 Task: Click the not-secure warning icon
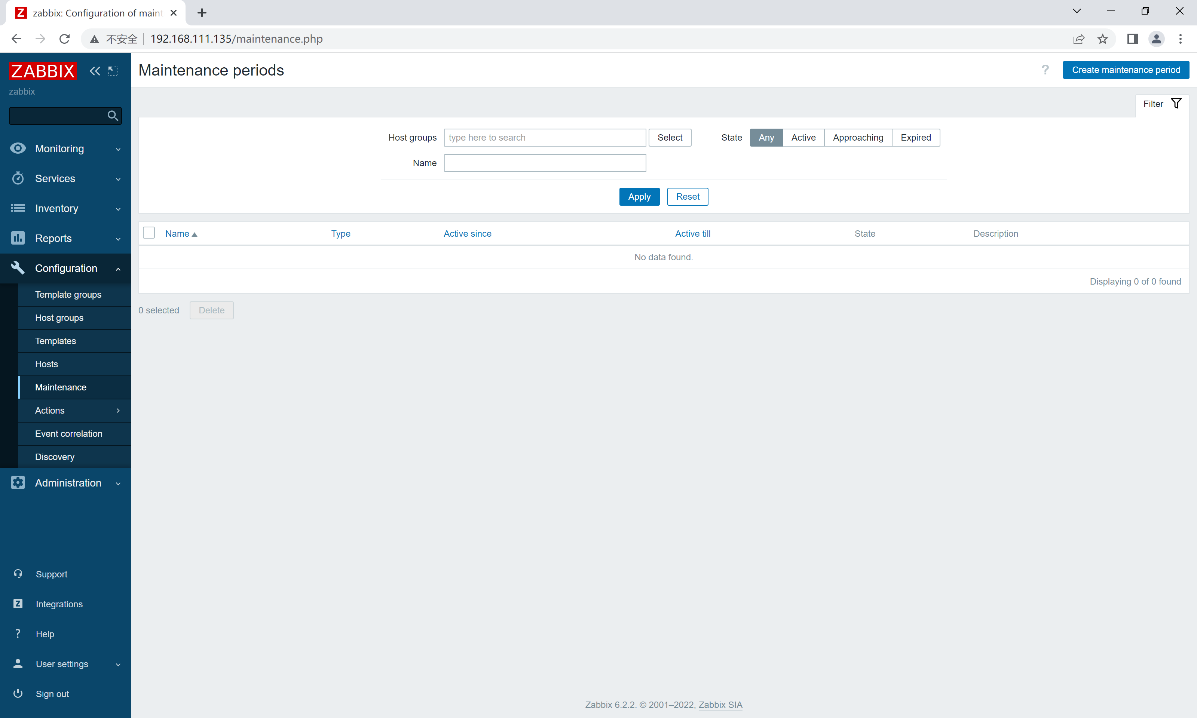pyautogui.click(x=95, y=39)
